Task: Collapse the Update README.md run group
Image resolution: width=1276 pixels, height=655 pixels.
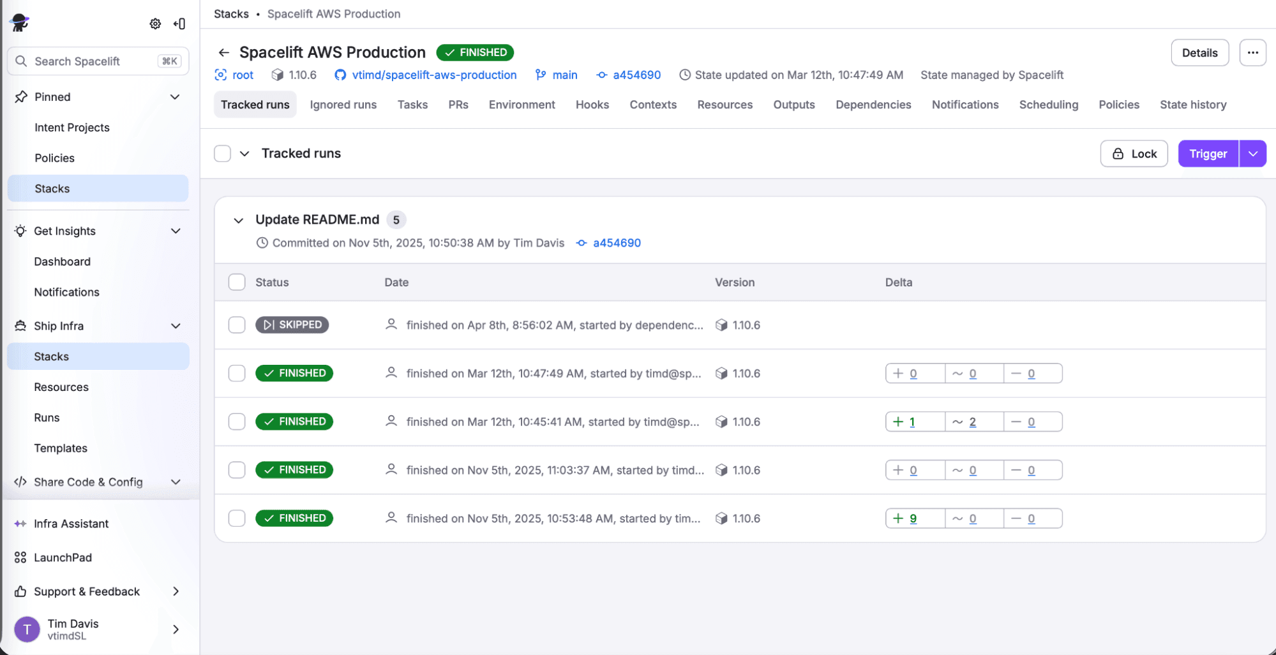Action: tap(238, 221)
